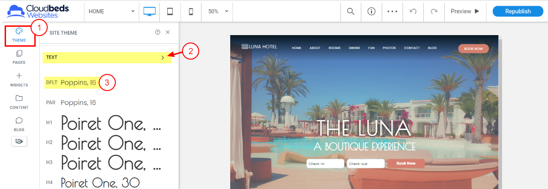Expand the TEXT theme section
This screenshot has width=548, height=189.
pyautogui.click(x=107, y=58)
